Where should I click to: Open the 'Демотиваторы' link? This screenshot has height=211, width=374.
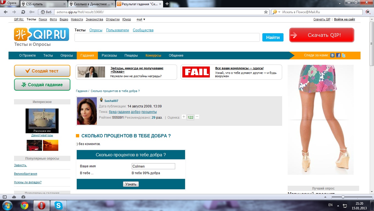42,135
